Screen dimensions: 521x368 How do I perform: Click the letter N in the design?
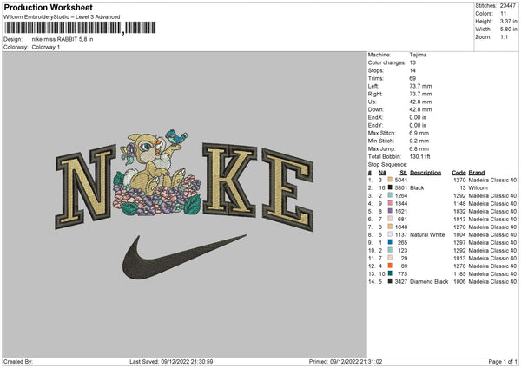[85, 187]
